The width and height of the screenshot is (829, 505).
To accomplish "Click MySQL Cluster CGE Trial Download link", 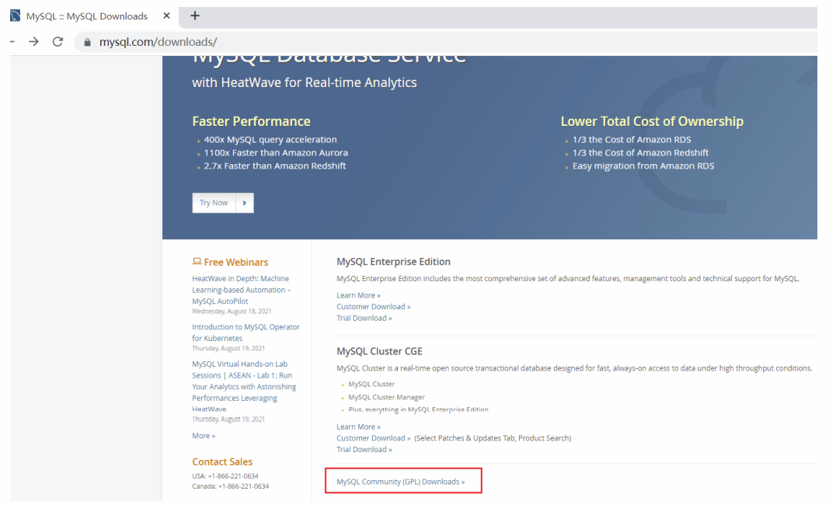I will 364,450.
